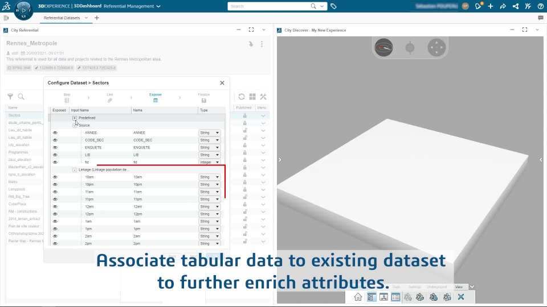Open the three-dot menu for Rennes_Metropole
Screen dimensions: 547x307
pos(262,44)
